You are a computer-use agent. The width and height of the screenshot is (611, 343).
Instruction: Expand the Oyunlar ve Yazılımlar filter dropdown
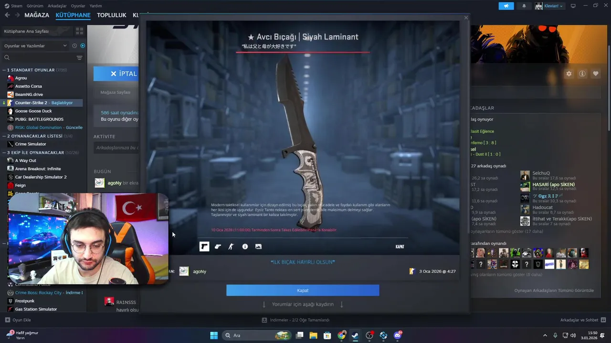pyautogui.click(x=35, y=46)
